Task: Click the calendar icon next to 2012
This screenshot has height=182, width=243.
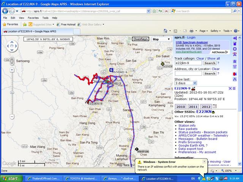Action: click(214, 107)
